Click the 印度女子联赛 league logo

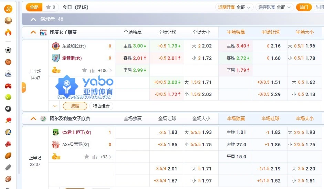coord(43,32)
